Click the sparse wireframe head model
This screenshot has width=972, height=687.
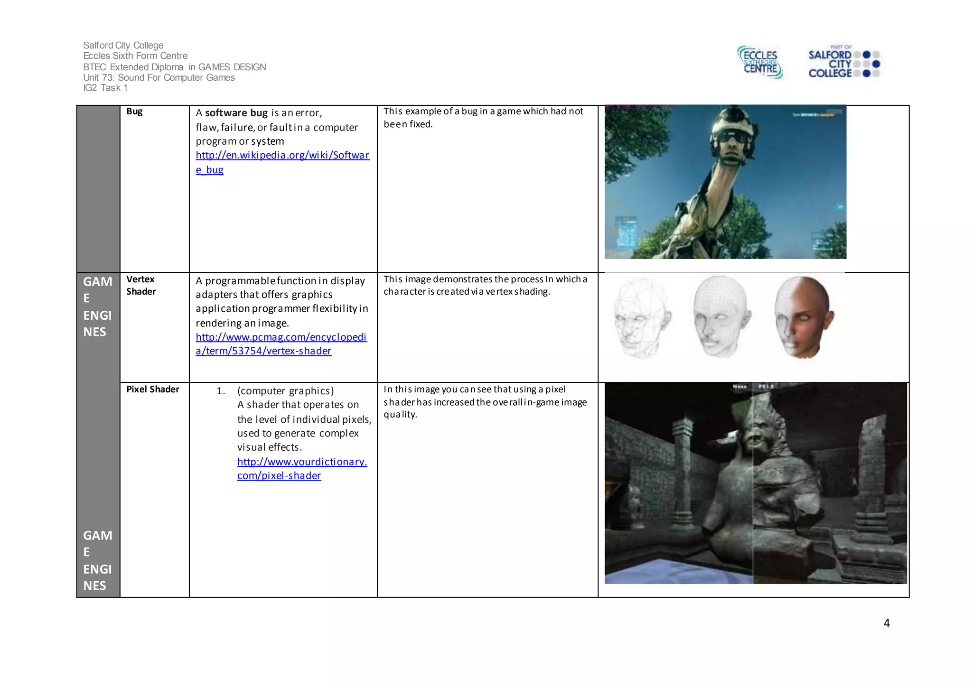point(642,317)
